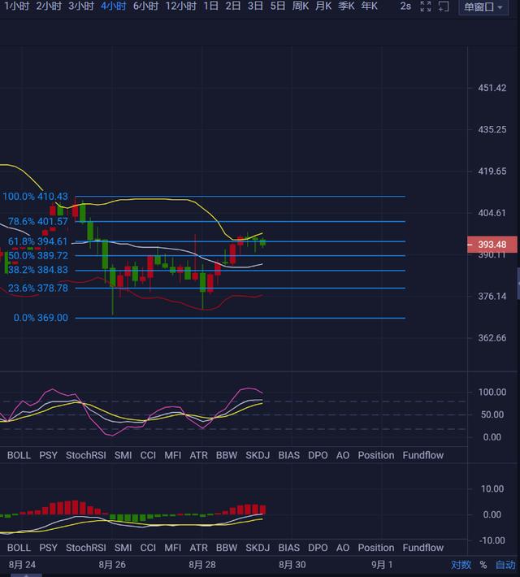Click the red 393.48 current price tag

pos(492,245)
